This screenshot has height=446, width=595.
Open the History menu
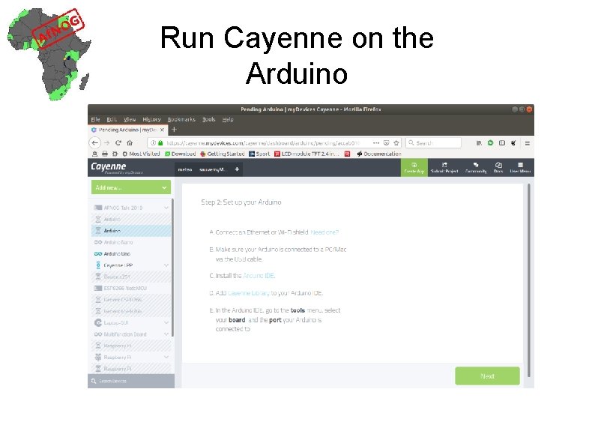[151, 119]
